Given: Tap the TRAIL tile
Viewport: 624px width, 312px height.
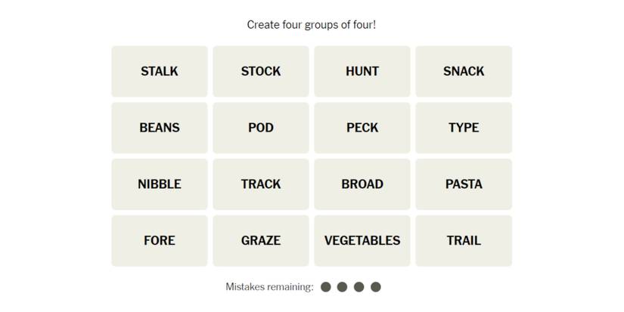Looking at the screenshot, I should click(x=464, y=241).
